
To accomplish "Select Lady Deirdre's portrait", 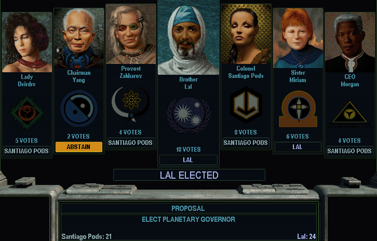I will pos(27,43).
